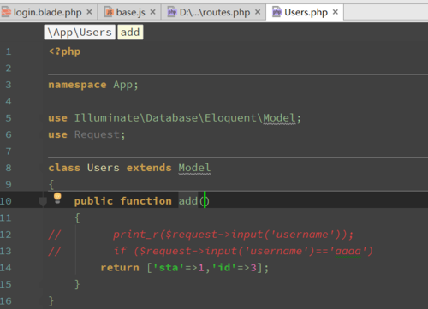Click the routes.php PHP file icon
This screenshot has height=309, width=428.
pos(172,12)
